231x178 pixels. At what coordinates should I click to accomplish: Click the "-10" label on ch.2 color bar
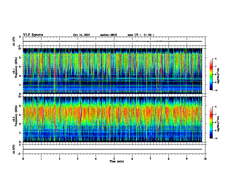pyautogui.click(x=216, y=138)
